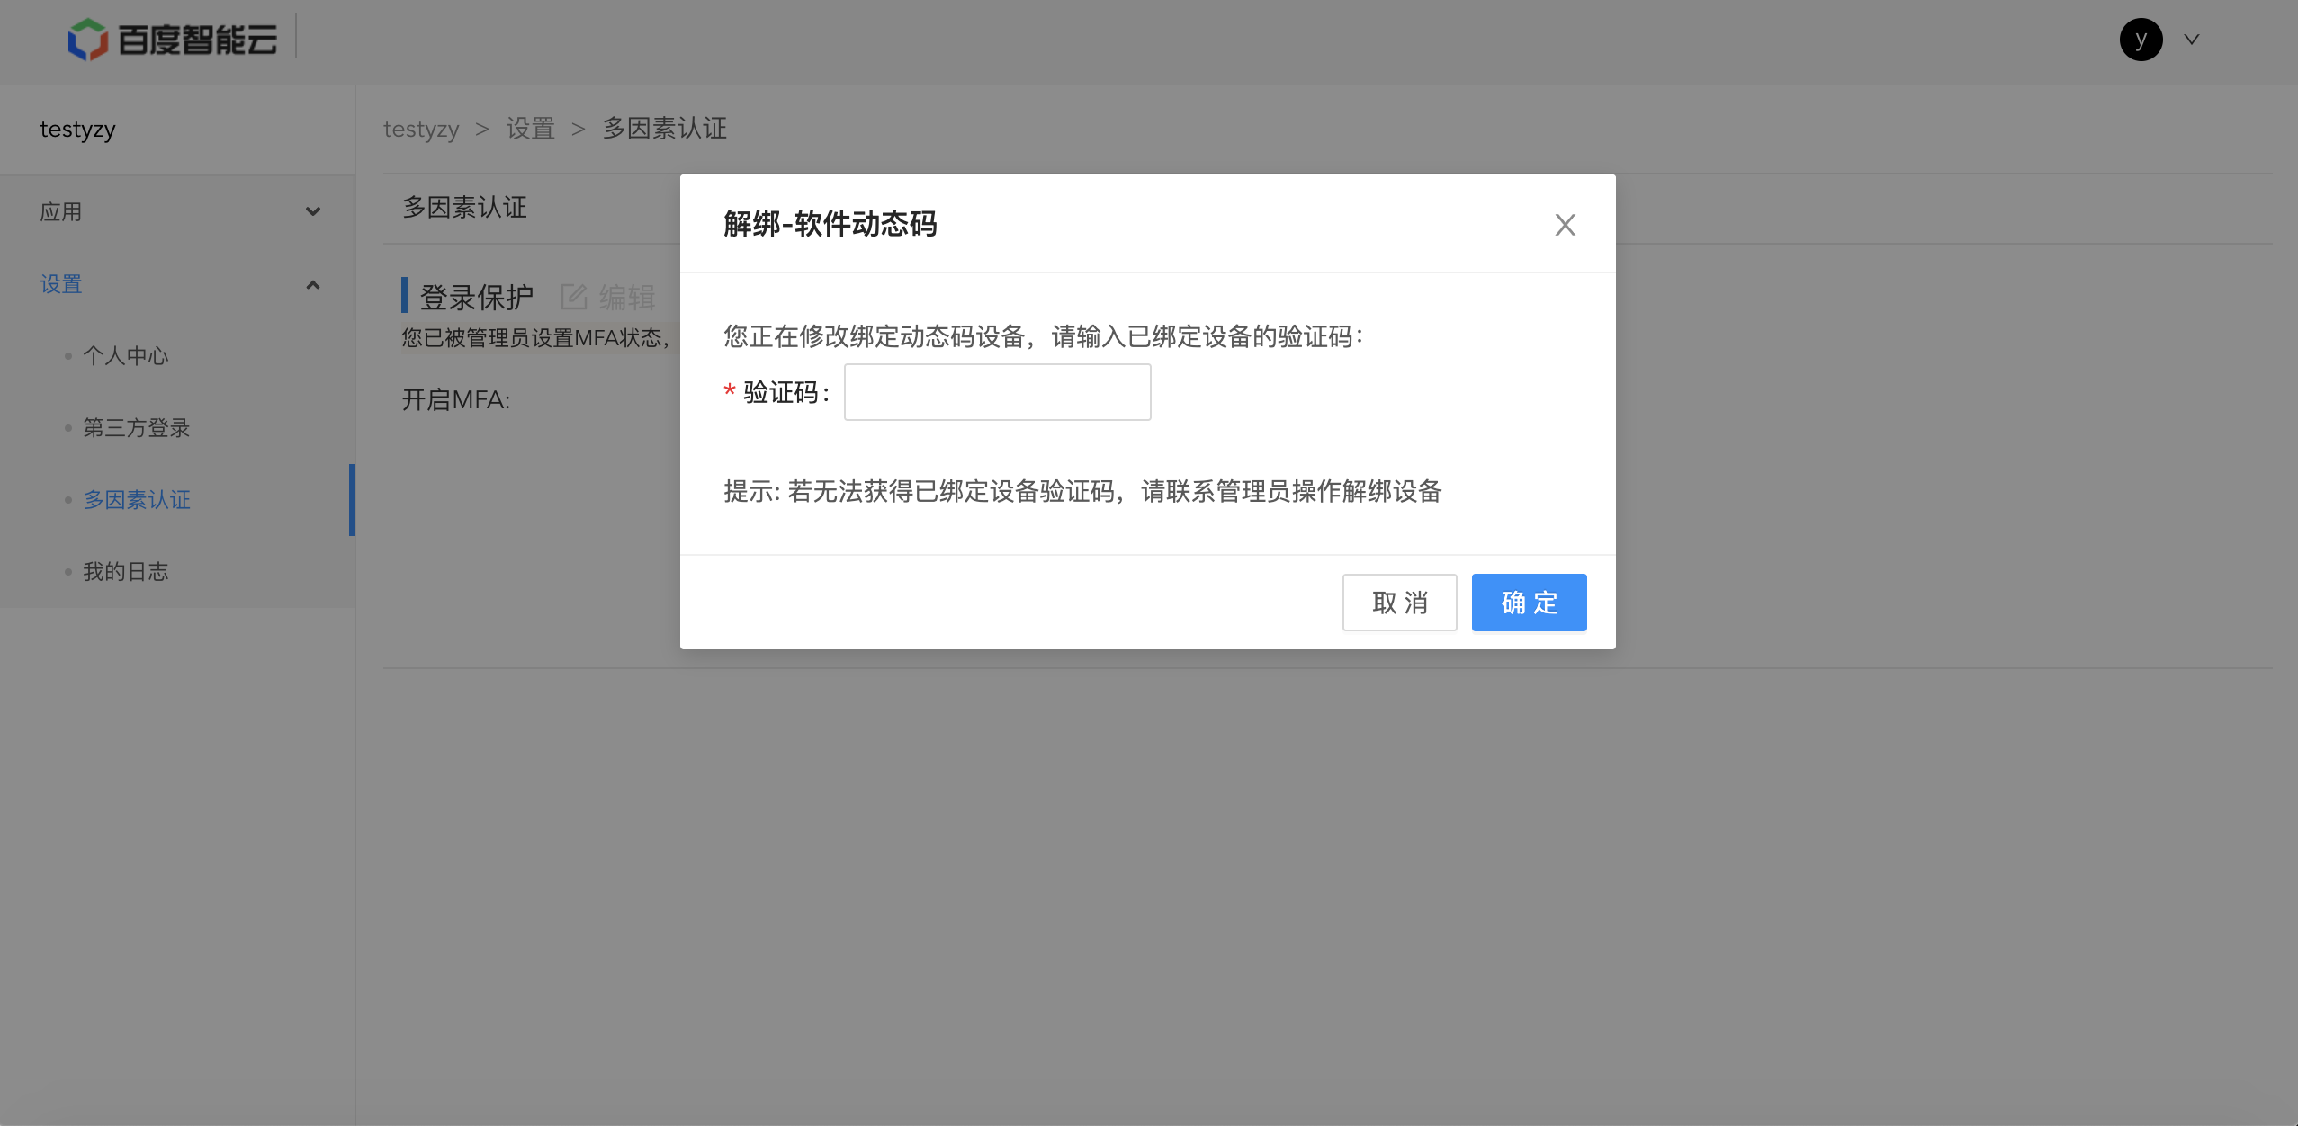Click the Baidu AI Cloud logo
This screenshot has height=1126, width=2298.
coord(173,40)
